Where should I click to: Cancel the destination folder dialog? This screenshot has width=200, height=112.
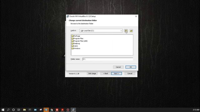click(x=118, y=67)
